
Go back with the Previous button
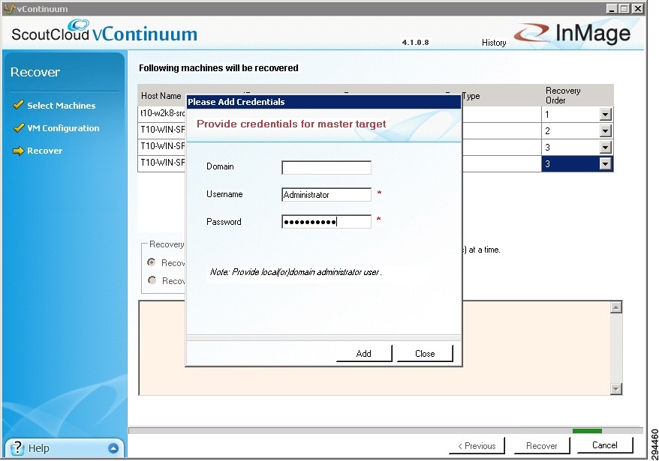pyautogui.click(x=477, y=445)
